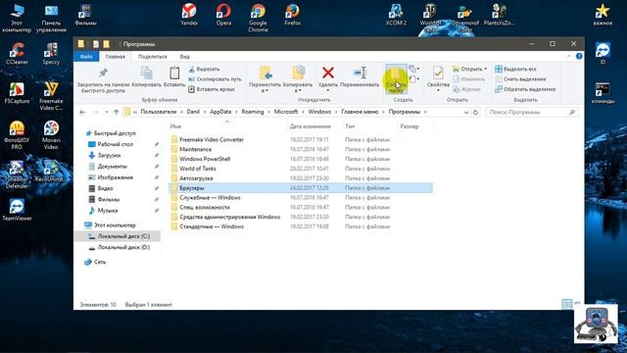Click the search Программы field
The width and height of the screenshot is (627, 353).
pos(532,113)
